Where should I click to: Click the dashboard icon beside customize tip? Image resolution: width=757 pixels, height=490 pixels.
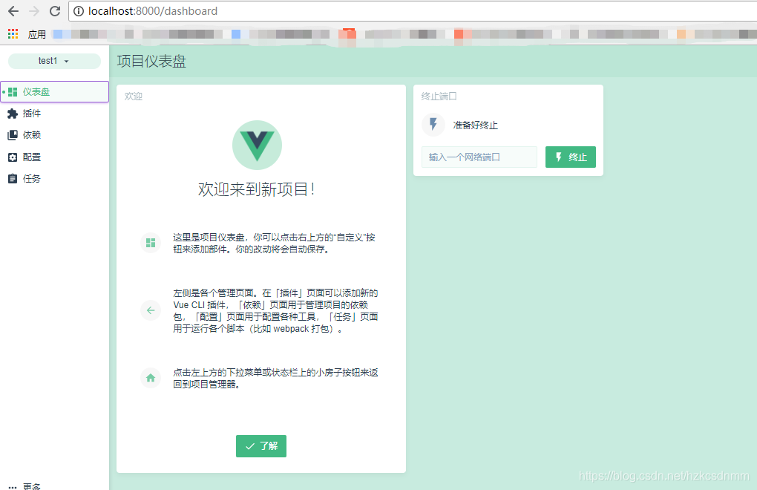click(151, 243)
